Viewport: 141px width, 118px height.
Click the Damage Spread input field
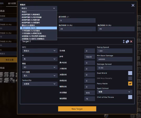click(115, 68)
